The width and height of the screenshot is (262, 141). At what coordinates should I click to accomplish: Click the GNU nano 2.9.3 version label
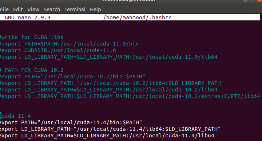click(x=28, y=17)
